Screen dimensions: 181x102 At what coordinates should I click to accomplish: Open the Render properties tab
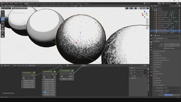(x=151, y=42)
